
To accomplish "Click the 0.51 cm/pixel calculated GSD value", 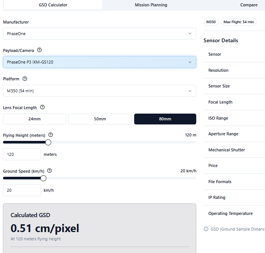I will point(45,228).
